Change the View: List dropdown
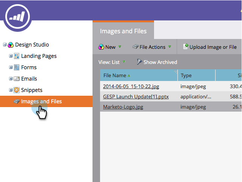 (x=112, y=62)
